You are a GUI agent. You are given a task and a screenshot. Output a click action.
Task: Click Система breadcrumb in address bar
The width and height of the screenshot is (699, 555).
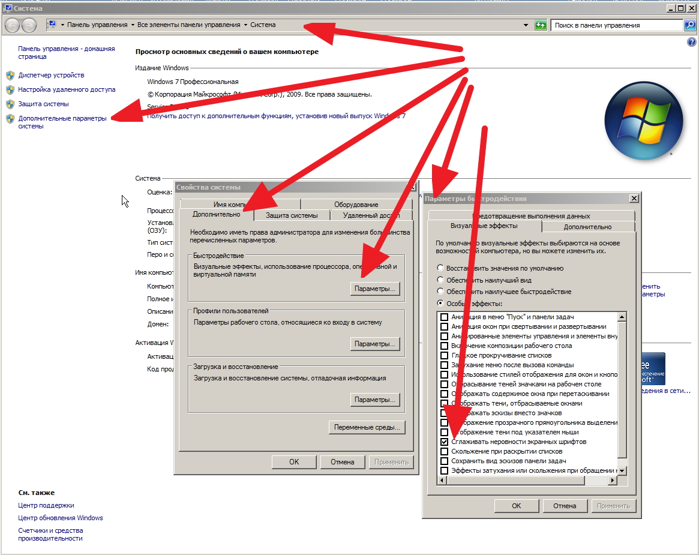coord(263,25)
